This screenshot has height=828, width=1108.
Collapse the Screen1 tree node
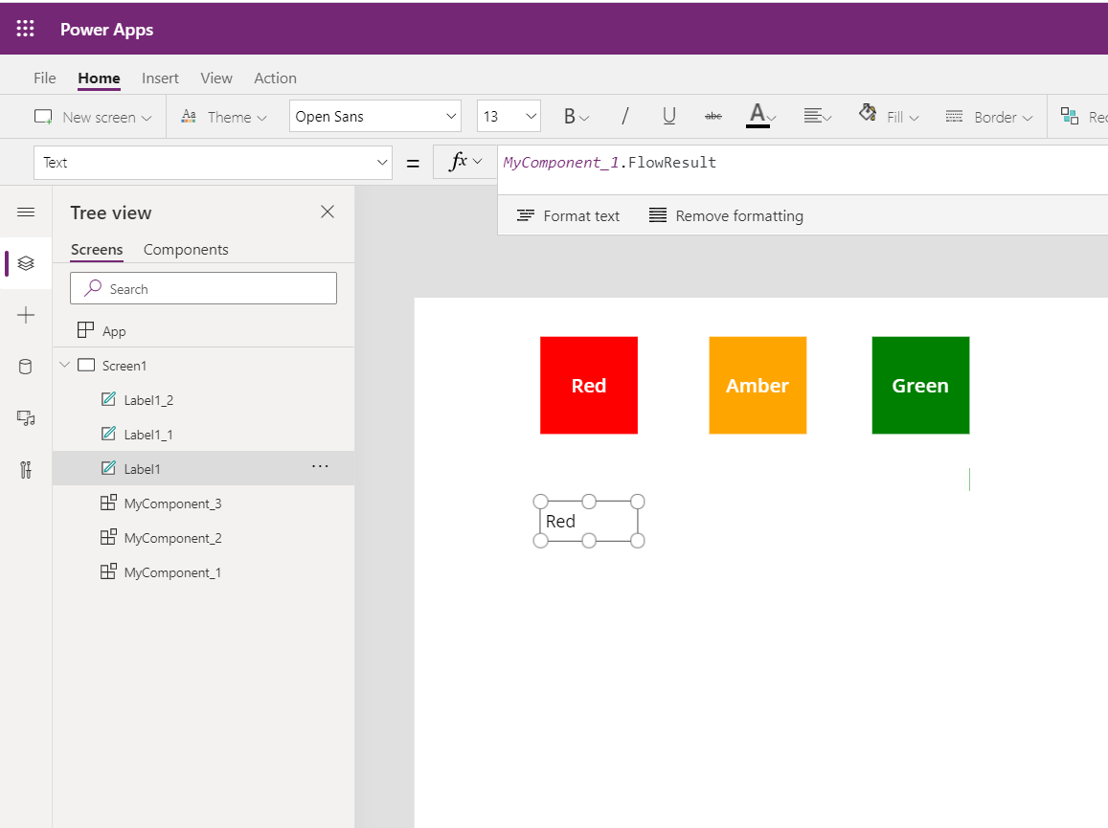coord(64,365)
